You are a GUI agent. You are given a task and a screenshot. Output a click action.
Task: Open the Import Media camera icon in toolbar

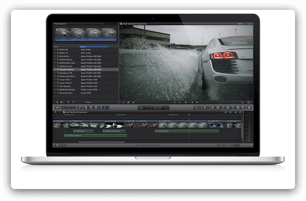(x=57, y=108)
